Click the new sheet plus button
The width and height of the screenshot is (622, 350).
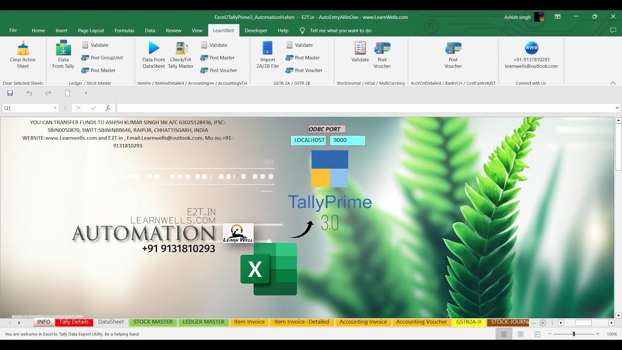[543, 323]
